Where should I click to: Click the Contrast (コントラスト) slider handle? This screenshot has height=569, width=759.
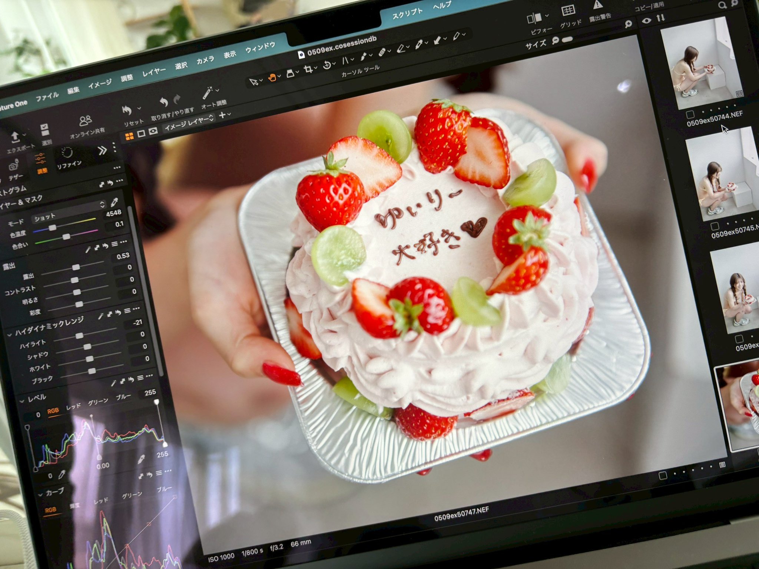(74, 280)
